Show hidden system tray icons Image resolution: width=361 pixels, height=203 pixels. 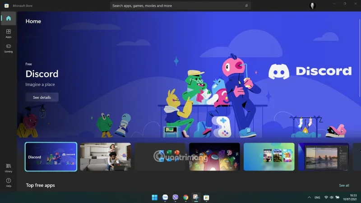(309, 198)
